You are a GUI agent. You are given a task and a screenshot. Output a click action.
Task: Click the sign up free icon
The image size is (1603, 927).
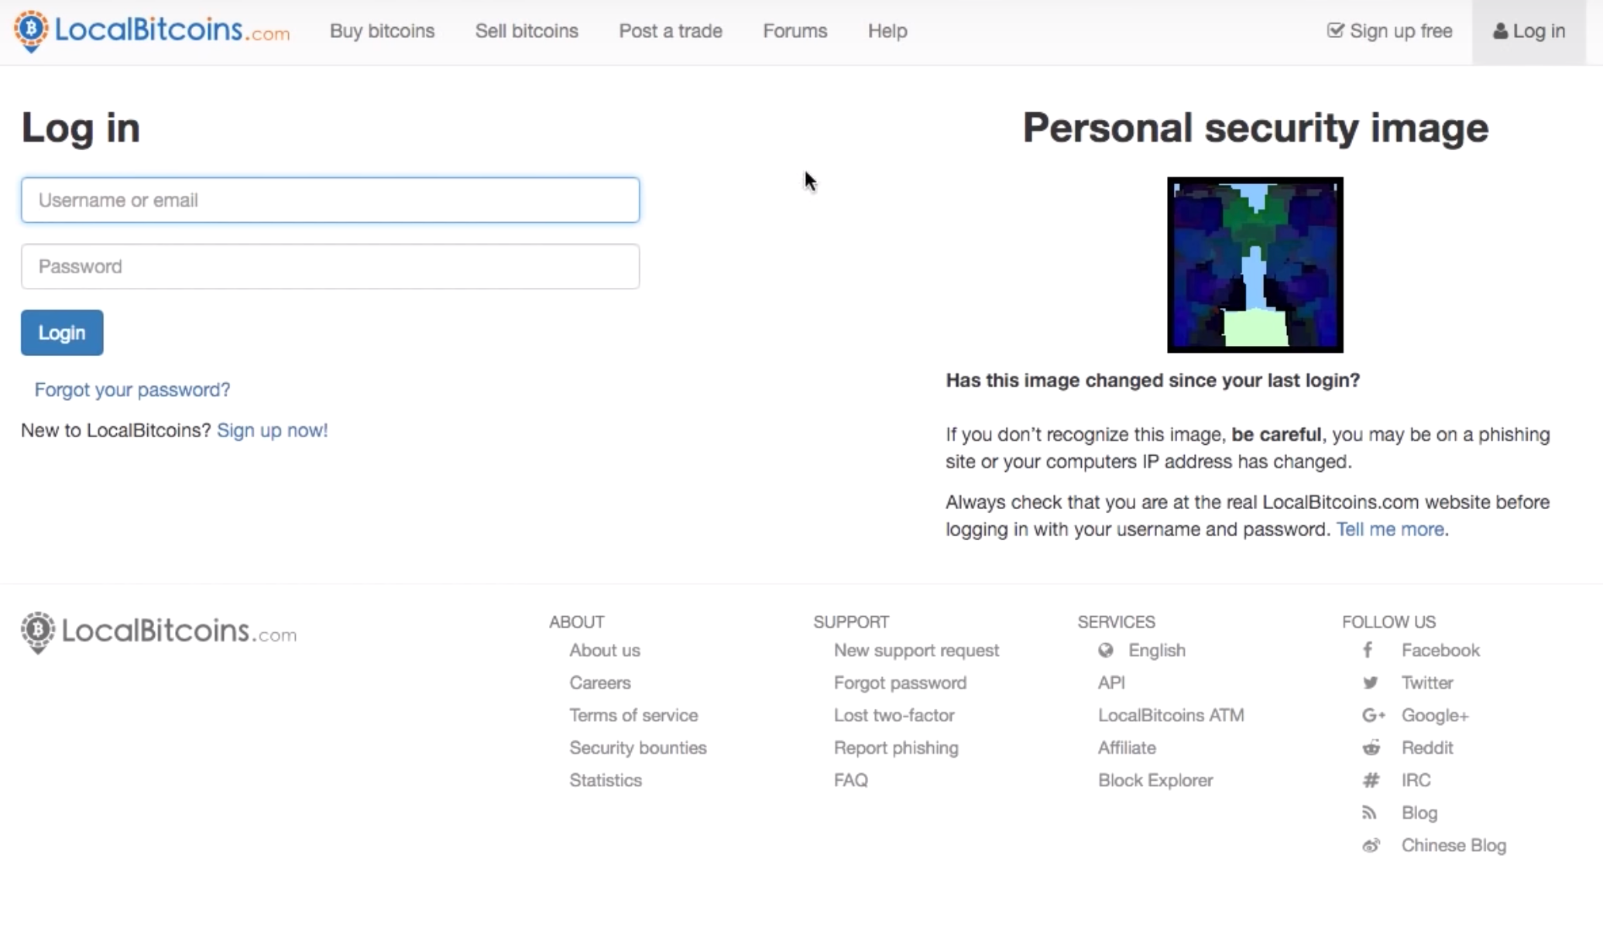1335,30
